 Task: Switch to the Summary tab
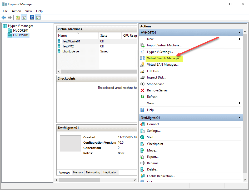click(64, 173)
